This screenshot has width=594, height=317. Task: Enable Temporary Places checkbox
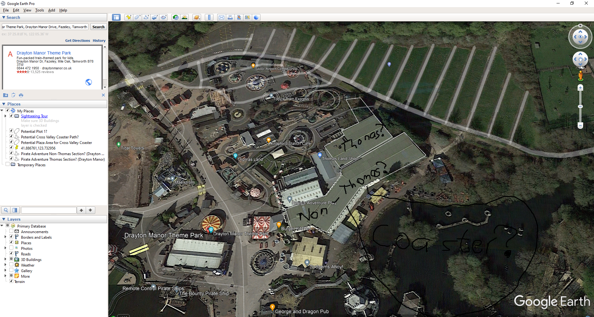click(x=7, y=164)
